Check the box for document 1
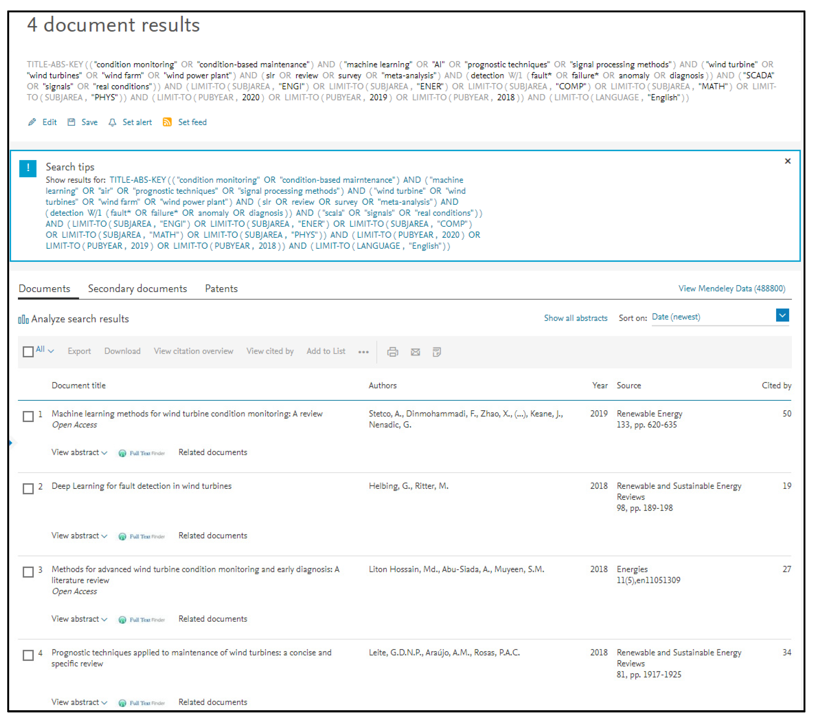The image size is (814, 721). coord(28,416)
